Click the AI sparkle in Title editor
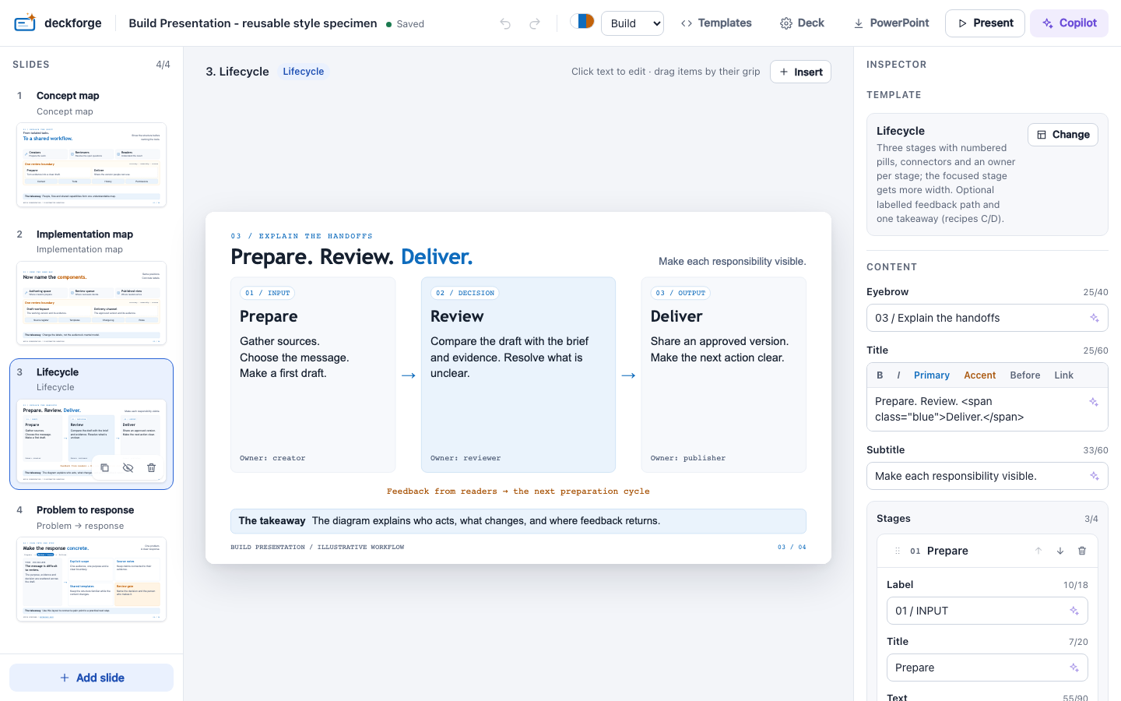The height and width of the screenshot is (701, 1121). pos(1094,402)
